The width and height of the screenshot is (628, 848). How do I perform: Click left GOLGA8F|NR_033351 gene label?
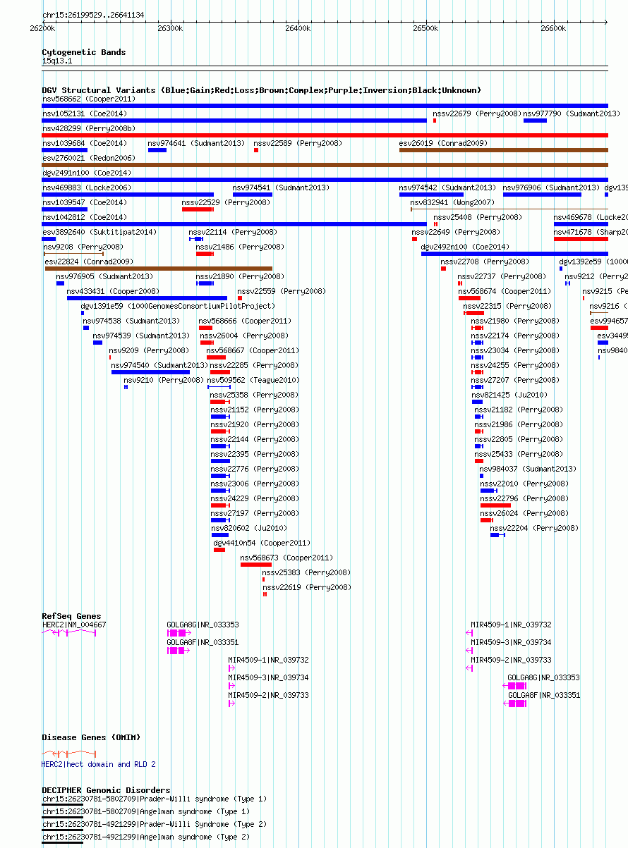[203, 642]
